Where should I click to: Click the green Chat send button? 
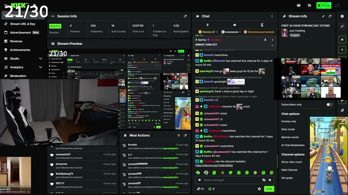269,189
